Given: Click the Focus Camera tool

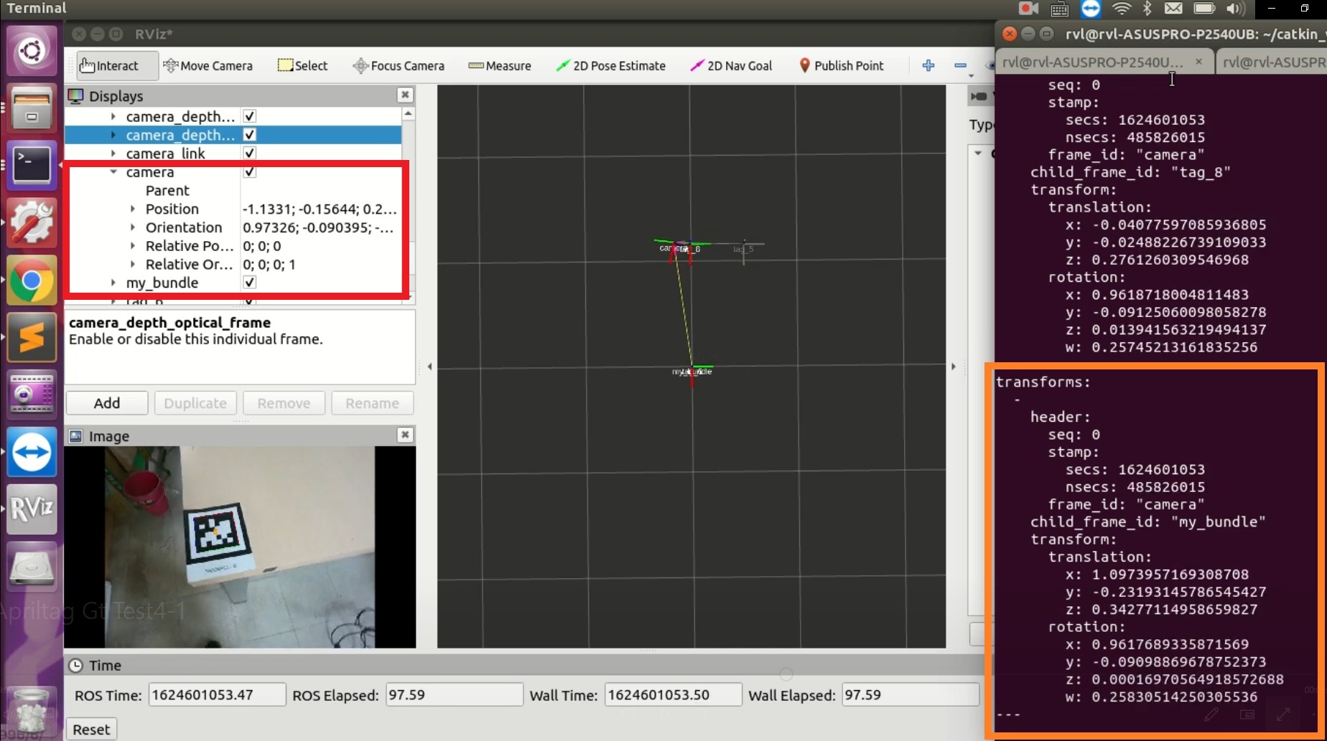Looking at the screenshot, I should pos(398,65).
